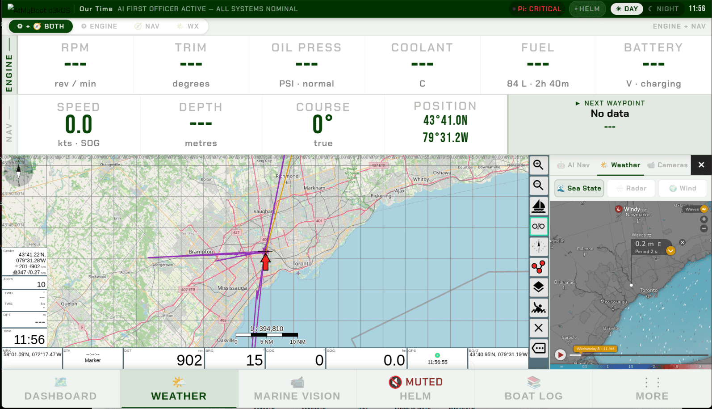Switch display to NIGHT mode
The width and height of the screenshot is (712, 409).
click(x=663, y=9)
